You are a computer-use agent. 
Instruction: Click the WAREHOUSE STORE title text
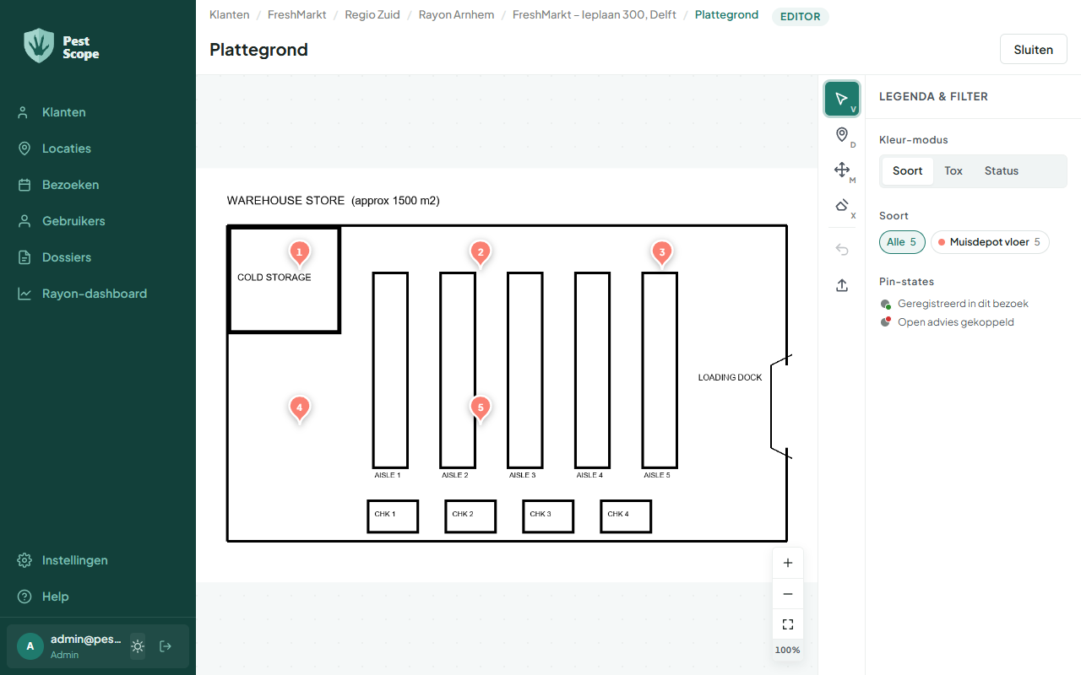(333, 201)
